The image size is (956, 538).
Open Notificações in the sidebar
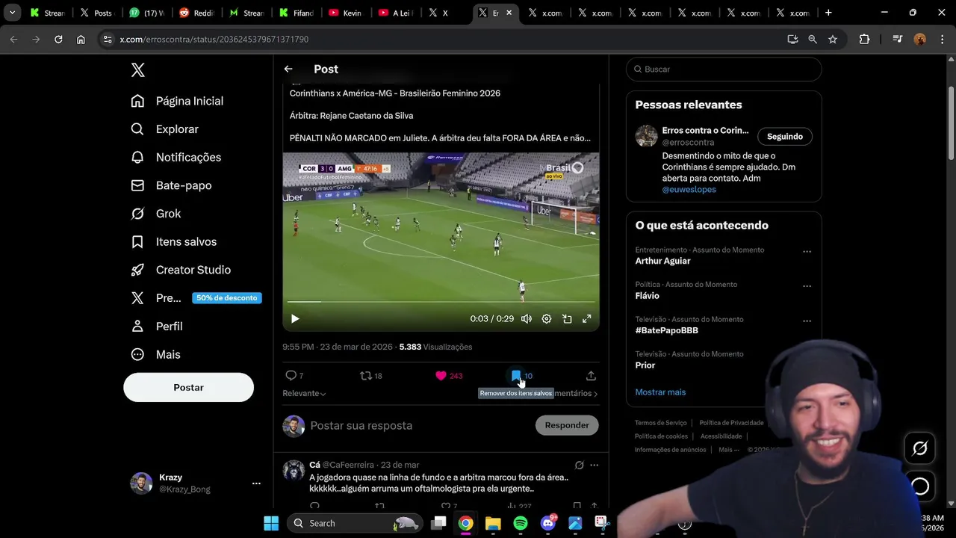coord(176,157)
